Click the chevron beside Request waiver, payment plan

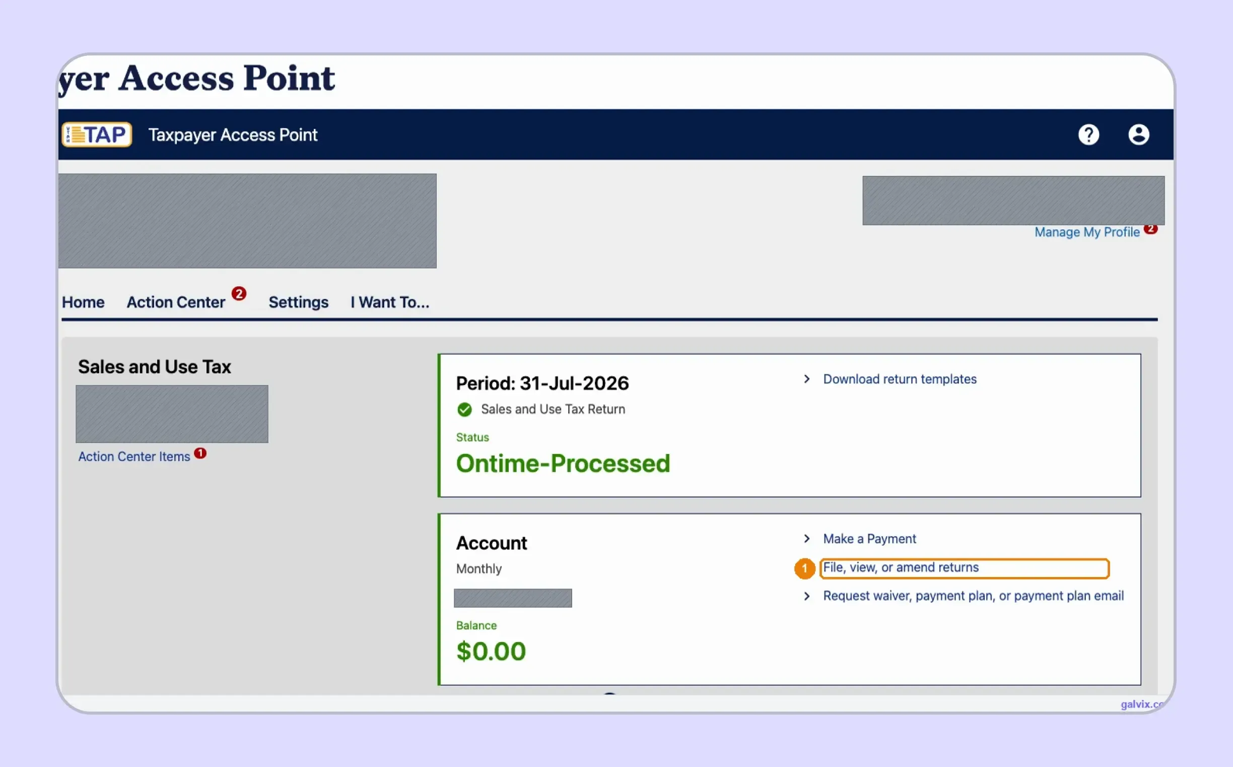(806, 596)
